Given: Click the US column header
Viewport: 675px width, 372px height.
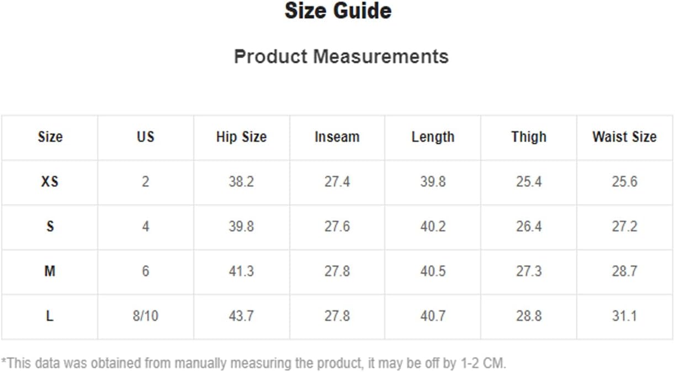Looking at the screenshot, I should pyautogui.click(x=146, y=137).
